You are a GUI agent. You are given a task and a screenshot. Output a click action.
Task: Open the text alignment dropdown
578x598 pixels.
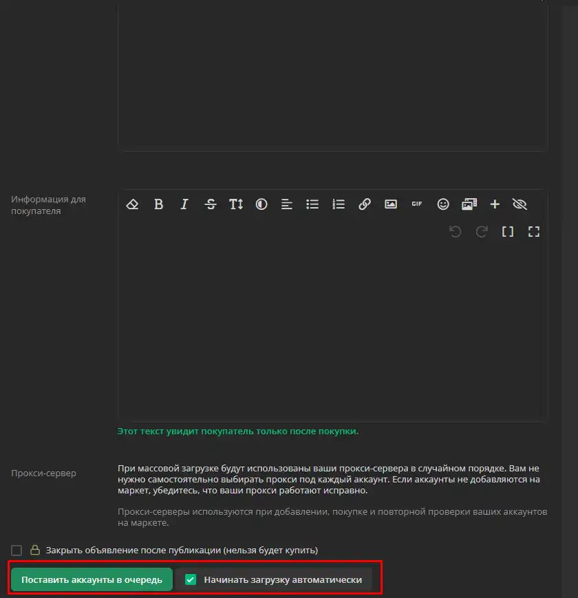(x=287, y=204)
